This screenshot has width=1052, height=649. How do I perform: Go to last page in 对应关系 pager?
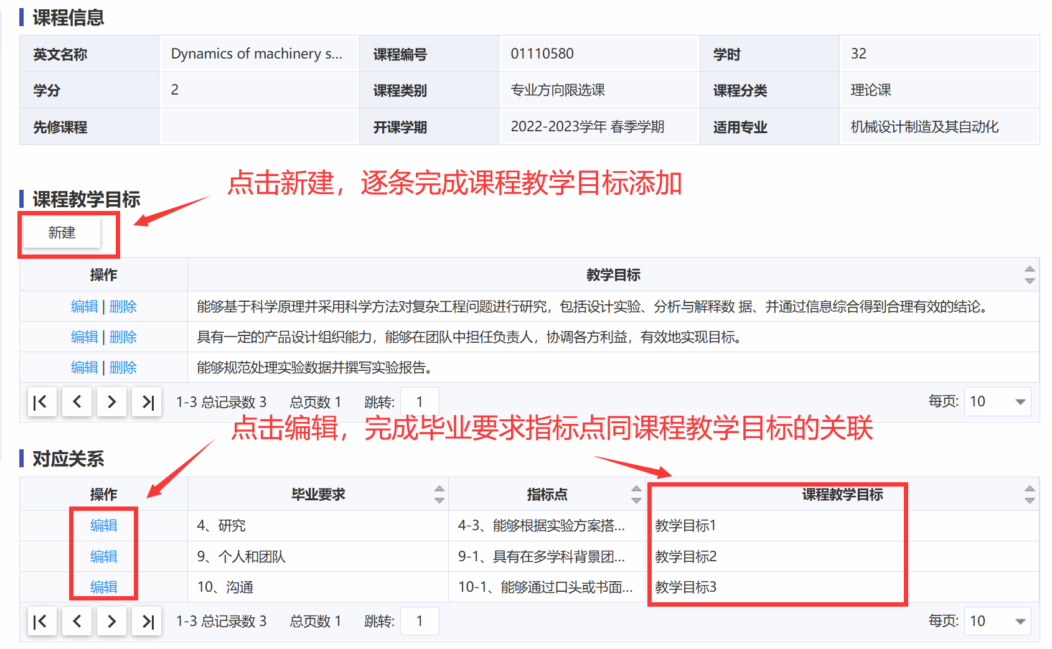click(147, 621)
